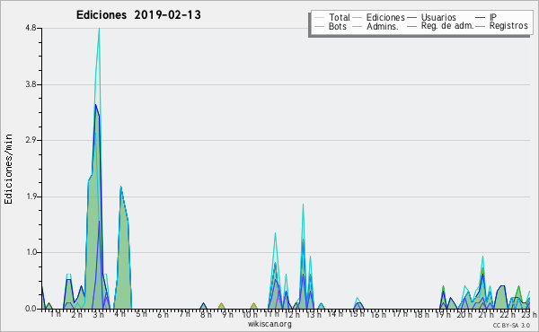Viewport: 539px width, 332px height.
Task: Click the 16 h tick label
Action: [378, 315]
